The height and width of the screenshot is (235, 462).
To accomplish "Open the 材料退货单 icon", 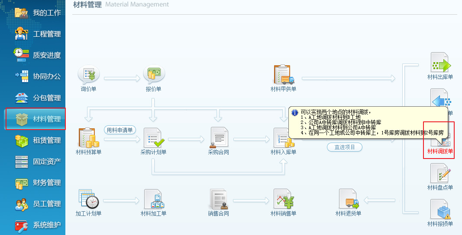I will (349, 199).
